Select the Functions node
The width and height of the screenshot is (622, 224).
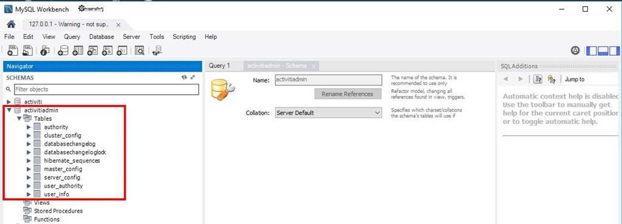click(47, 219)
